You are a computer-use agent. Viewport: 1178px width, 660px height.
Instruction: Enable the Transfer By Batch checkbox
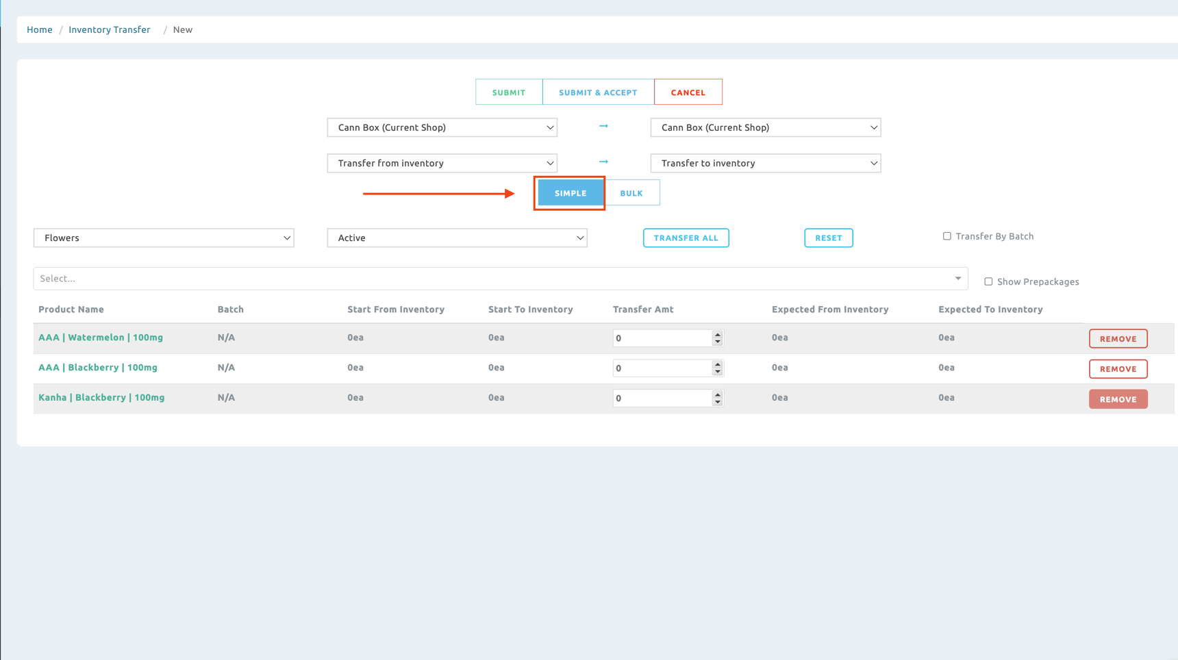(x=947, y=236)
